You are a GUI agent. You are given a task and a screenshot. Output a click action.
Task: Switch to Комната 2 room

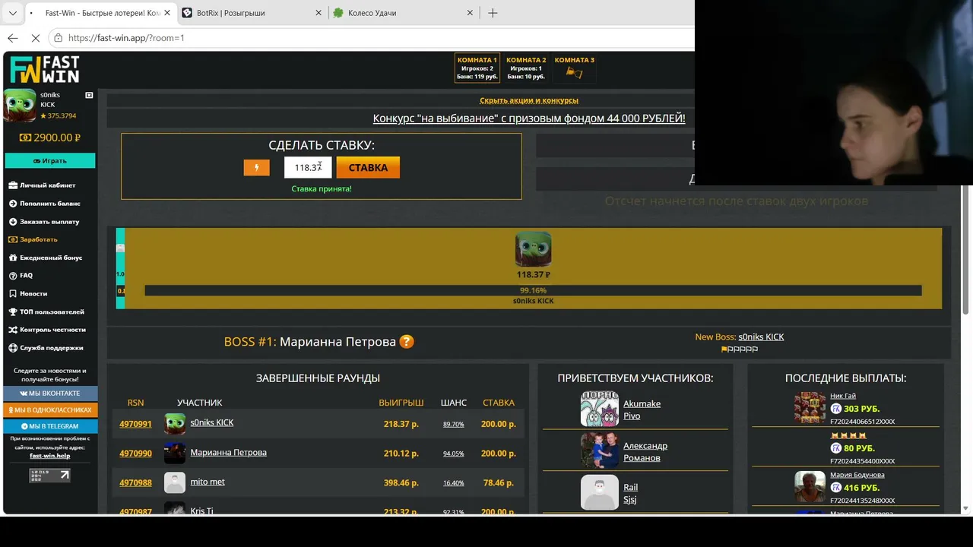(x=526, y=68)
